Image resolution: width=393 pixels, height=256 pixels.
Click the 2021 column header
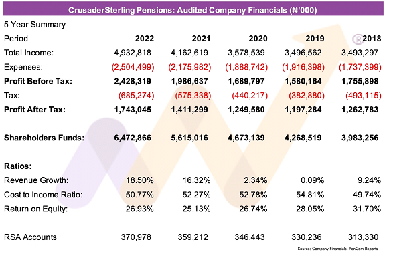201,39
